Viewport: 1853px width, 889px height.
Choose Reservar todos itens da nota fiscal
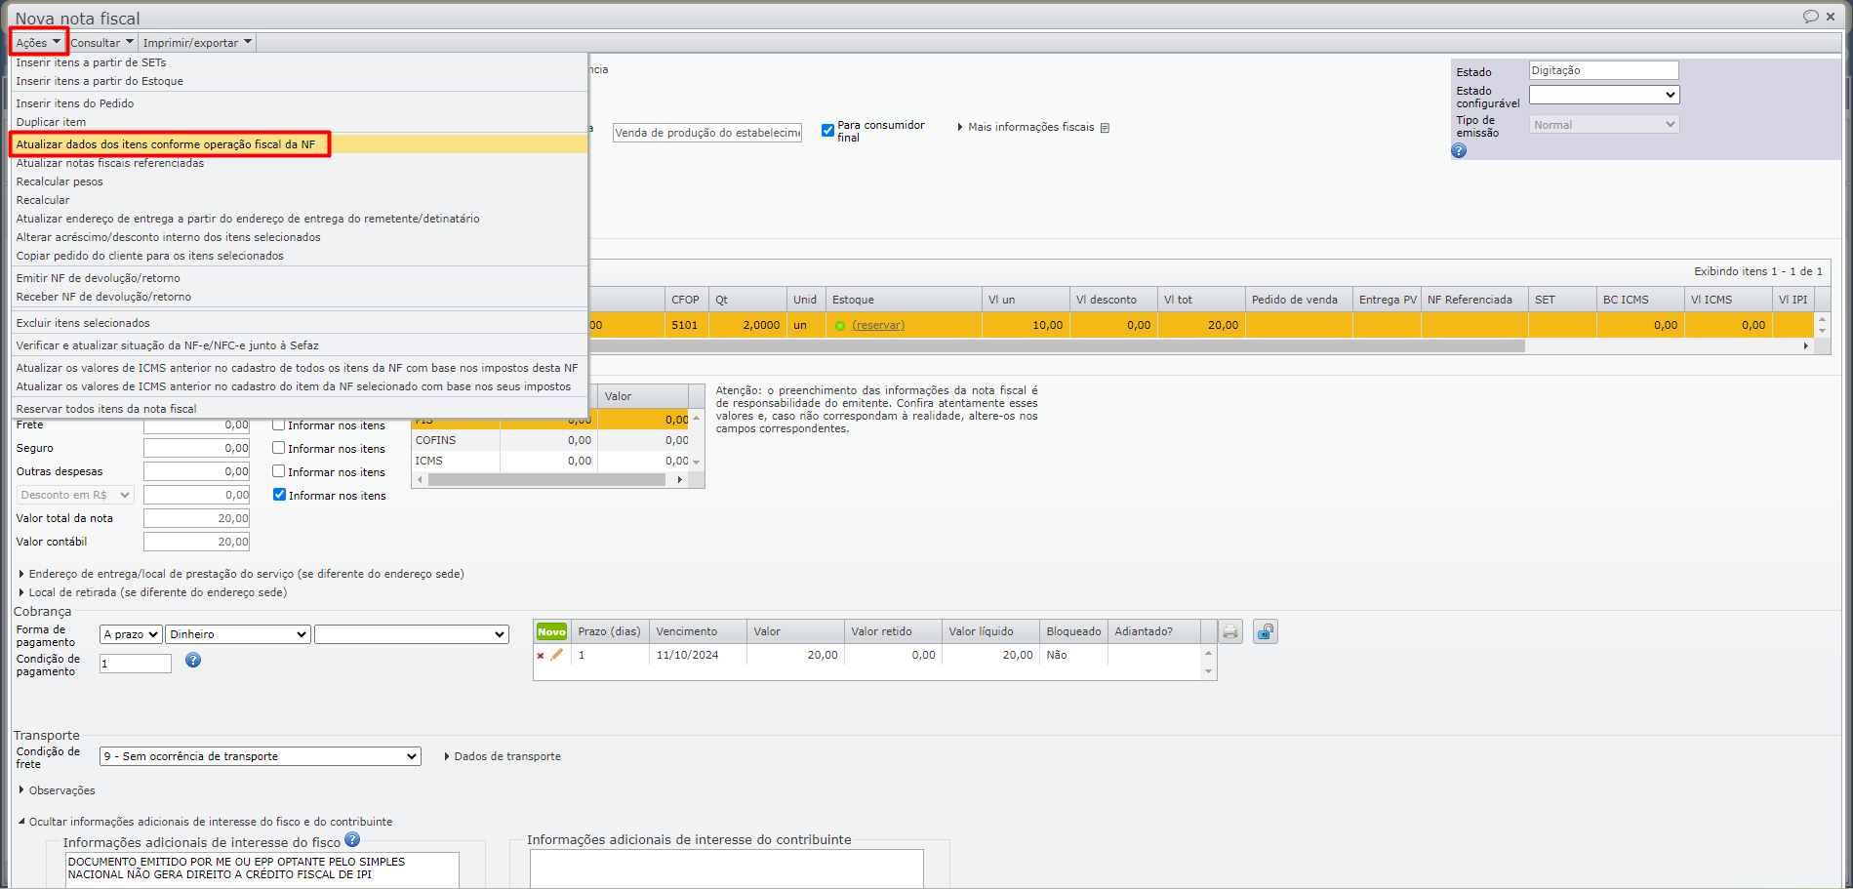299,409
